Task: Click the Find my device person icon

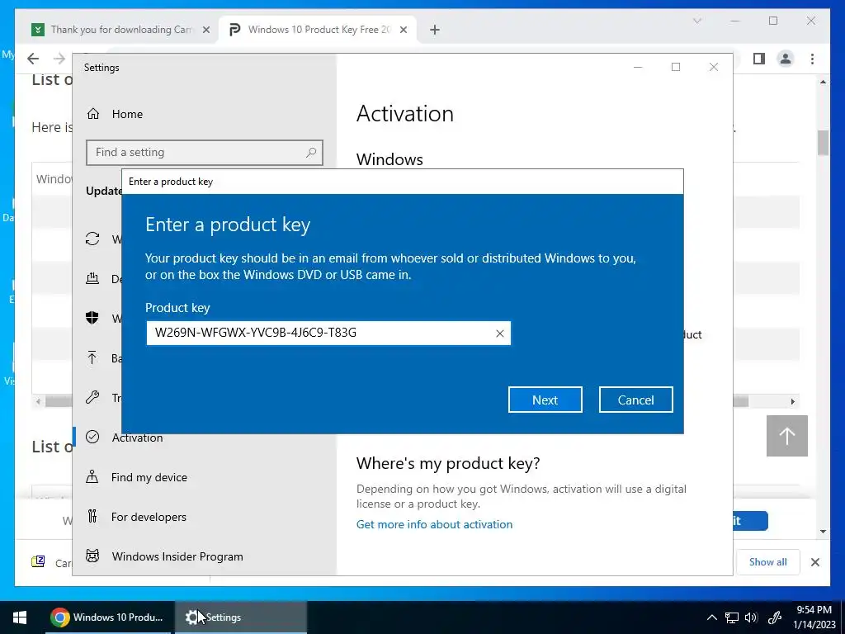Action: click(92, 476)
